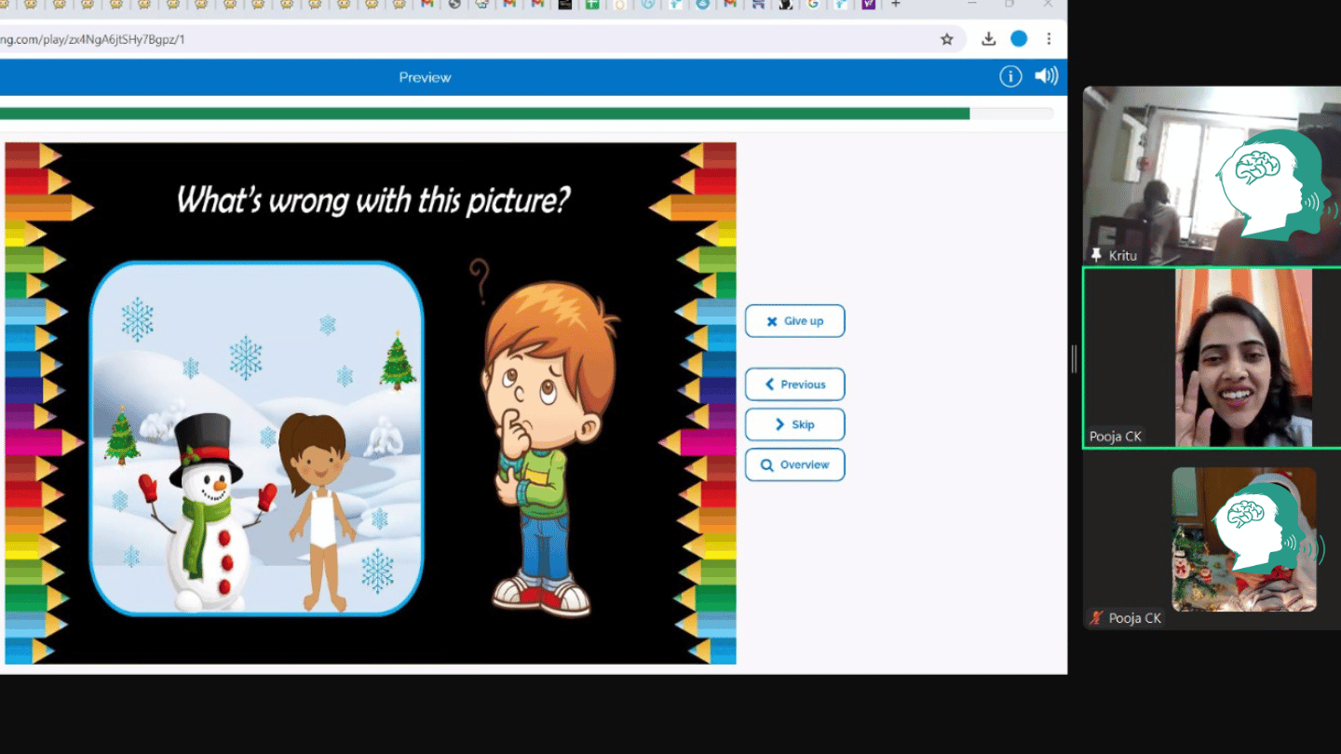Go to the Previous question
Image resolution: width=1341 pixels, height=754 pixels.
point(794,384)
